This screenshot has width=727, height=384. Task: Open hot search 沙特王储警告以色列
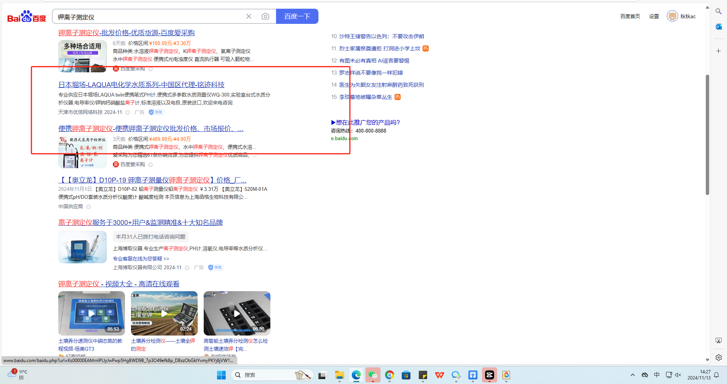point(382,36)
